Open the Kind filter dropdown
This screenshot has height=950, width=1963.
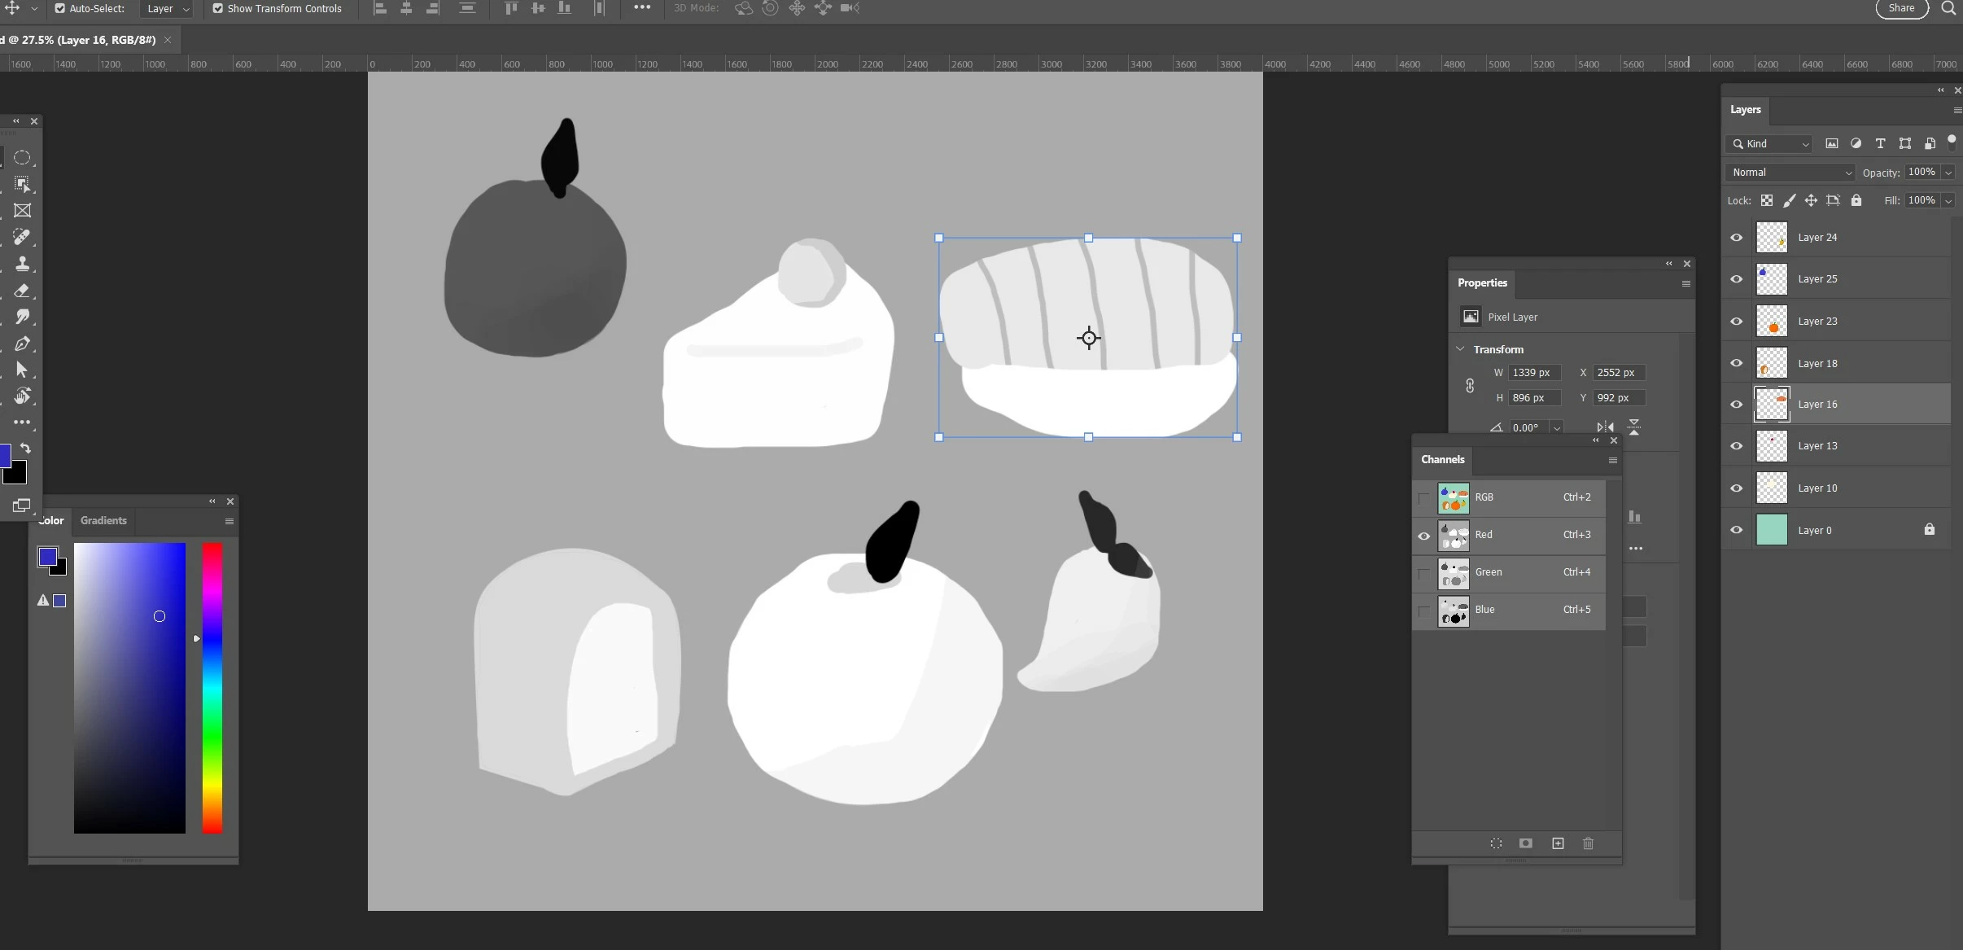click(x=1769, y=144)
